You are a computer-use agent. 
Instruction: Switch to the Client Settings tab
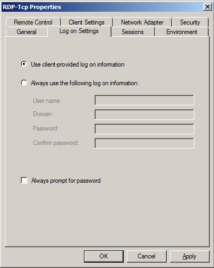(x=87, y=22)
